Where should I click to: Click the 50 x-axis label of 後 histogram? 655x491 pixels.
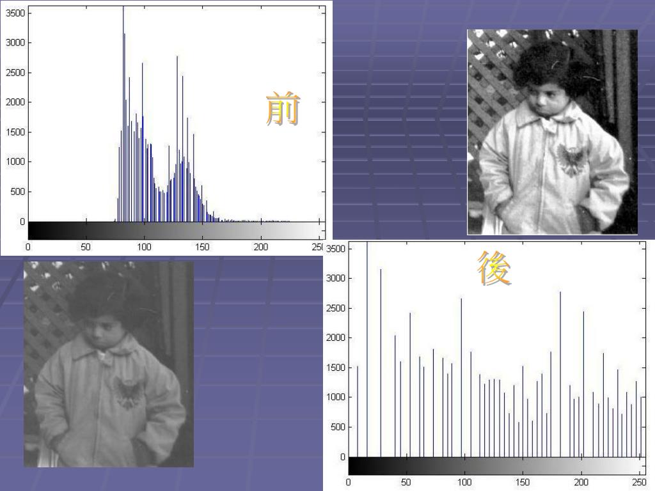point(406,482)
